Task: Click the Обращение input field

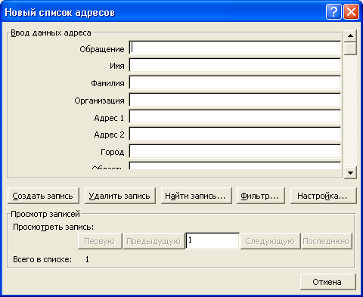Action: coord(234,48)
